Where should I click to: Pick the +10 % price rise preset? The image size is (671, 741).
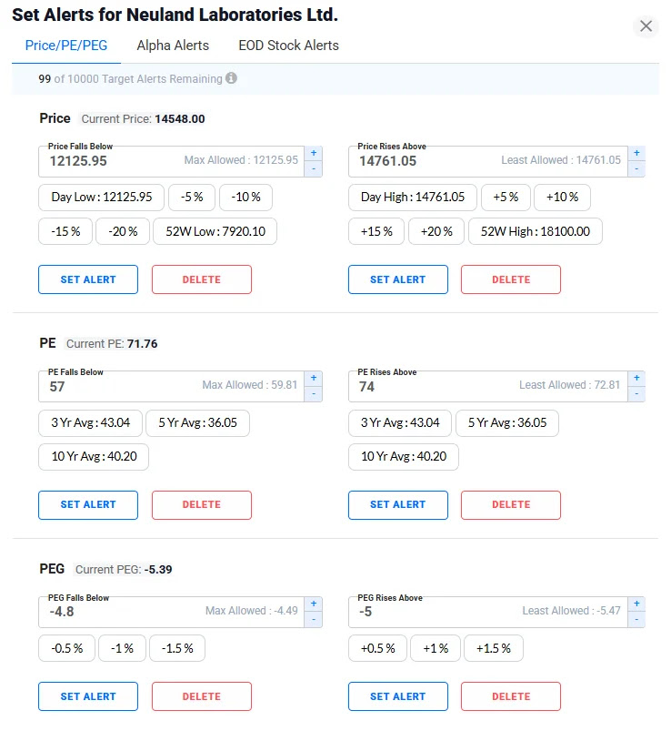click(562, 197)
